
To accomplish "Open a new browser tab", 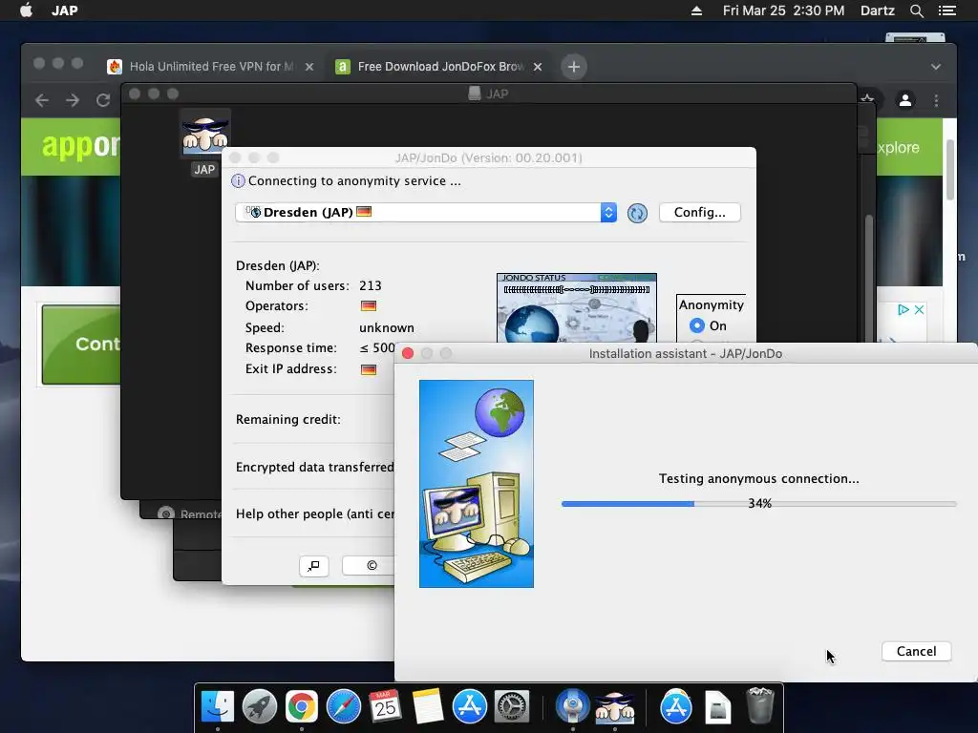I will click(573, 67).
